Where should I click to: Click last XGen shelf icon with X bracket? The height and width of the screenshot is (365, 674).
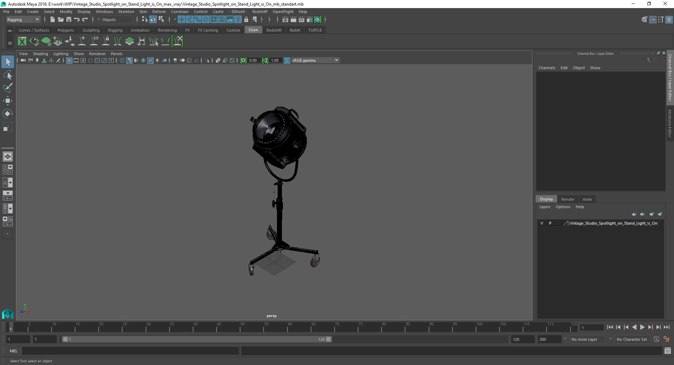[177, 41]
